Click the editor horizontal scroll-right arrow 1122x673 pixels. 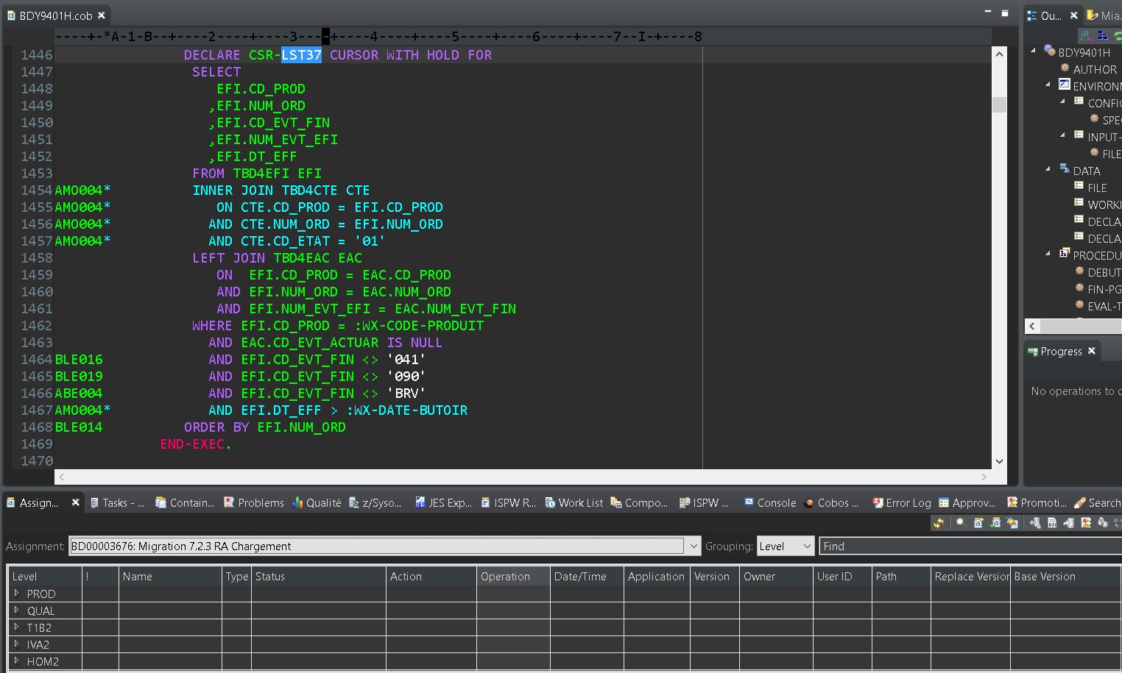tap(984, 477)
